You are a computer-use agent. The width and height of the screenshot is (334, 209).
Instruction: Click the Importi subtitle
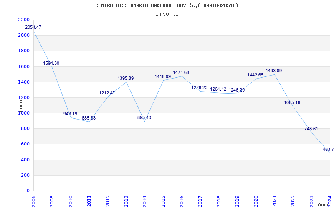click(x=167, y=14)
